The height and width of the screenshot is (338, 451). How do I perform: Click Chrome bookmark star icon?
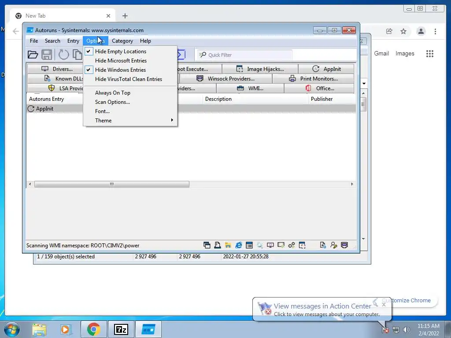tap(403, 31)
